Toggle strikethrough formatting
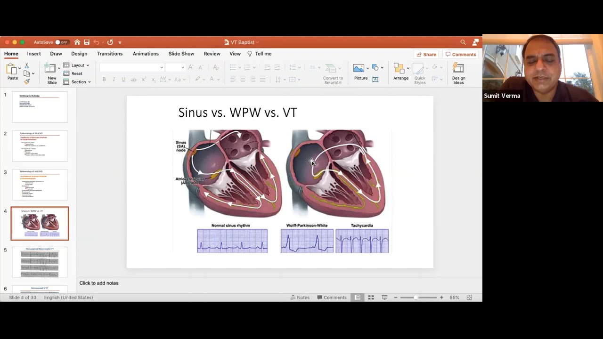 [133, 79]
